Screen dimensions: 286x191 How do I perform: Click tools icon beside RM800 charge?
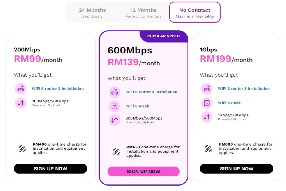click(208, 148)
